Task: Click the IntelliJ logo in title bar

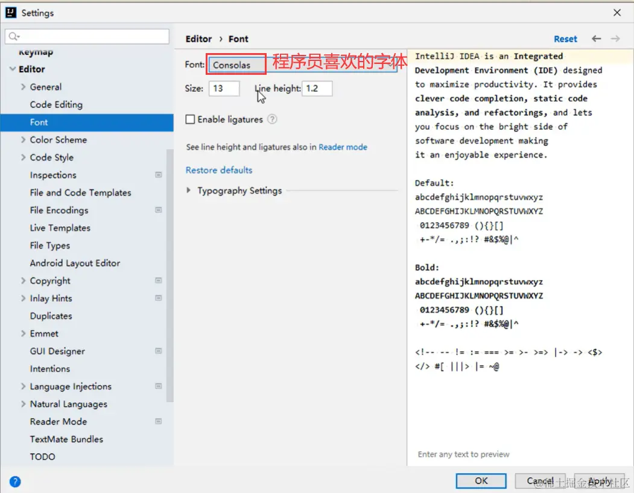Action: (11, 13)
